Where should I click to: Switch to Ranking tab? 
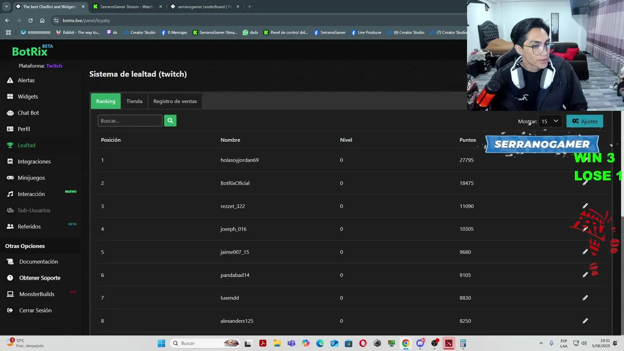(x=106, y=101)
